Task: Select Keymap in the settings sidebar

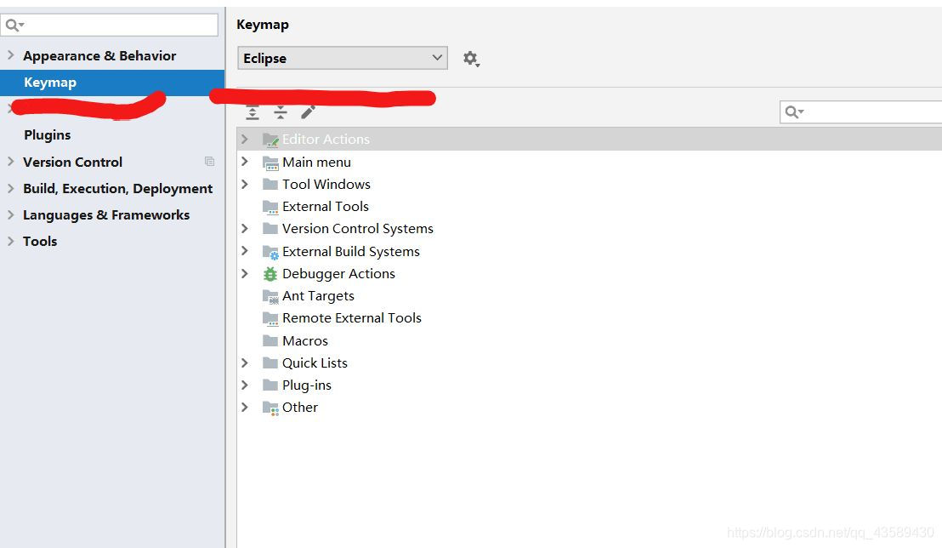Action: pos(112,83)
